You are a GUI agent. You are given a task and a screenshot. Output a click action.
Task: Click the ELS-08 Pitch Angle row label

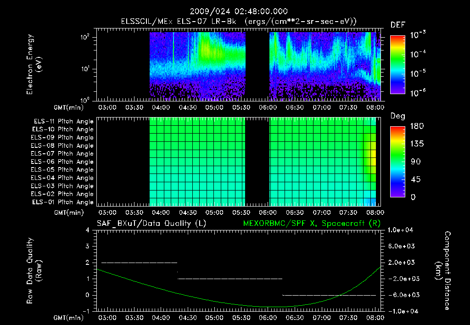[x=62, y=146]
